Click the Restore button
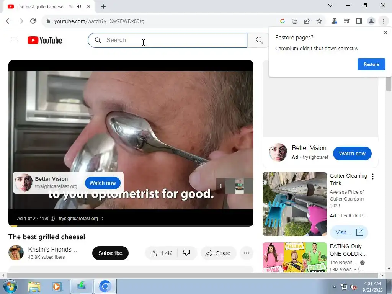 click(371, 64)
